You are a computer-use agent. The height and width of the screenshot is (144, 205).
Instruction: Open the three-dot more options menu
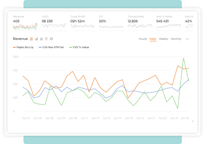pos(187,39)
